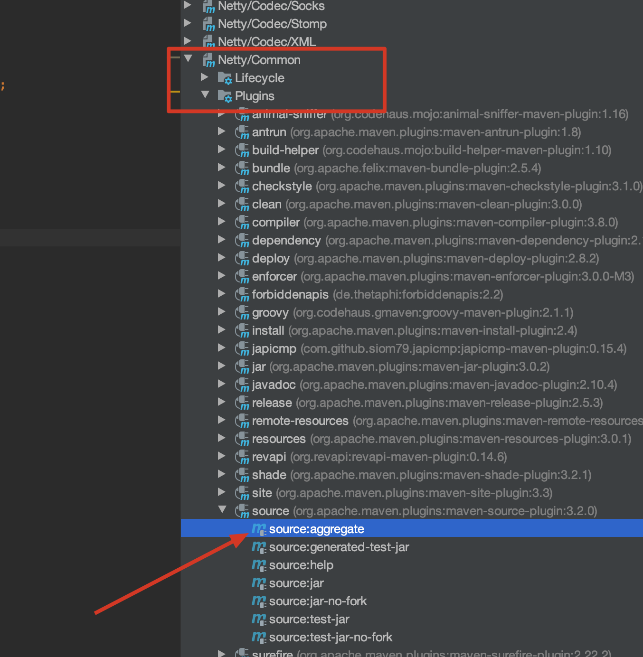The width and height of the screenshot is (643, 657).
Task: Click the javadoc plugin icon
Action: 242,385
